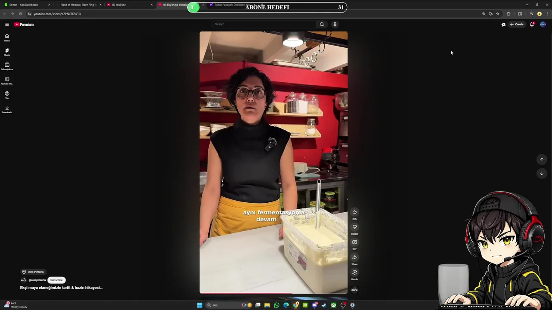Screen dimensions: 552x310
Task: Seek on the Short's red progress bar
Action: (x=273, y=293)
